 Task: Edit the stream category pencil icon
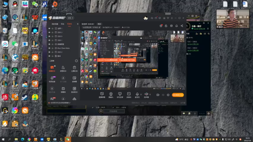pyautogui.click(x=99, y=27)
